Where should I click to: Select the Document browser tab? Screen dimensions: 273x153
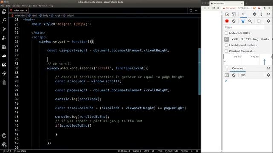point(227,3)
